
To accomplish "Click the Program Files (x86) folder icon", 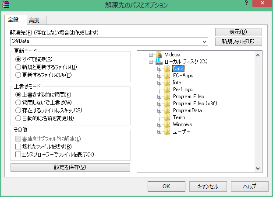I will click(167, 104).
